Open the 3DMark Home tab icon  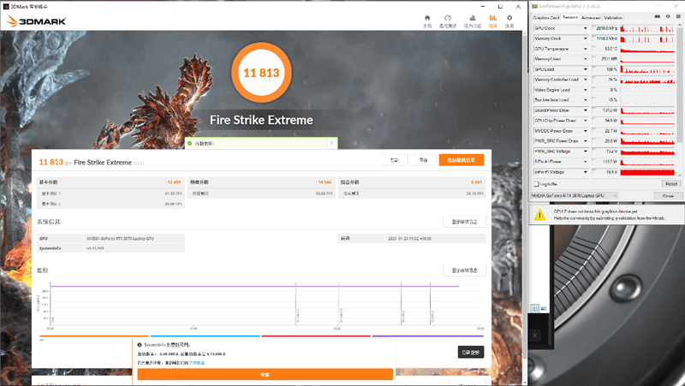[x=427, y=18]
